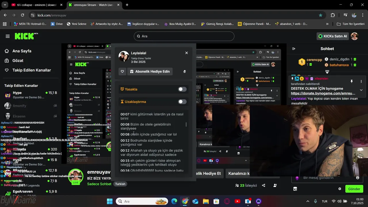Reload the page
This screenshot has height=207, width=368.
point(23,15)
